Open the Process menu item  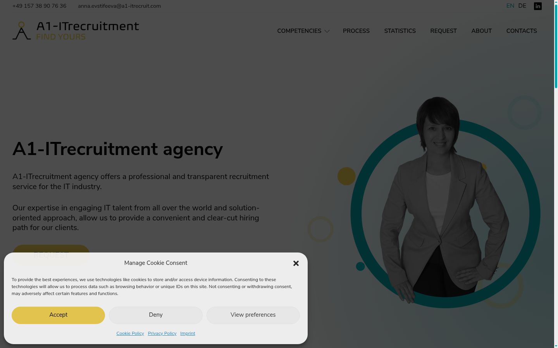coord(356,31)
